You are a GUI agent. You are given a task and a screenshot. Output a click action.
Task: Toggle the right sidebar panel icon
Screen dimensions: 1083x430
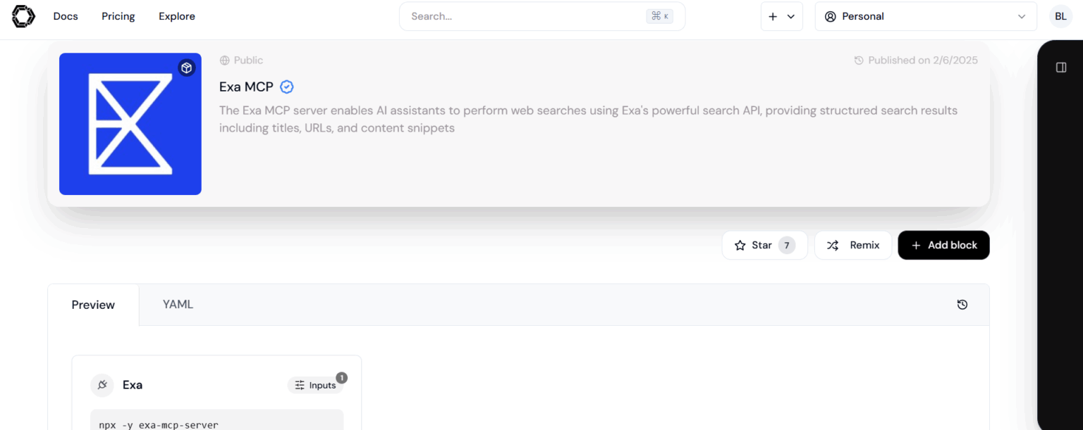(1061, 68)
